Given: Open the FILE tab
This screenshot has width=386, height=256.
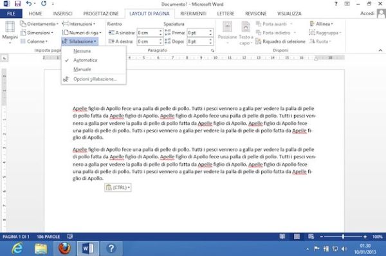Looking at the screenshot, I should pyautogui.click(x=11, y=14).
